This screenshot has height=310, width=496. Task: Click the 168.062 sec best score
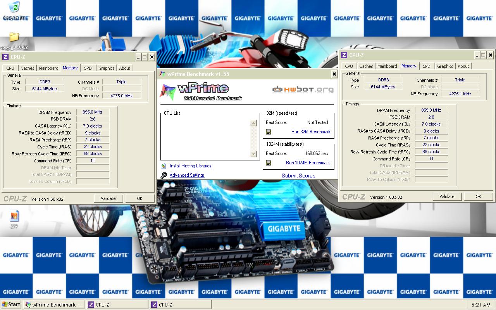[x=316, y=153]
